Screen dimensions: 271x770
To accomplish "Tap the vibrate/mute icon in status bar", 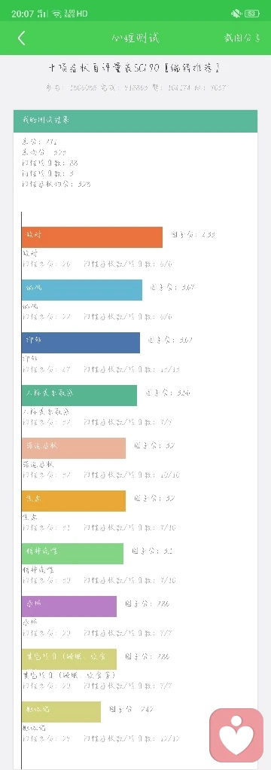I will pos(235,14).
